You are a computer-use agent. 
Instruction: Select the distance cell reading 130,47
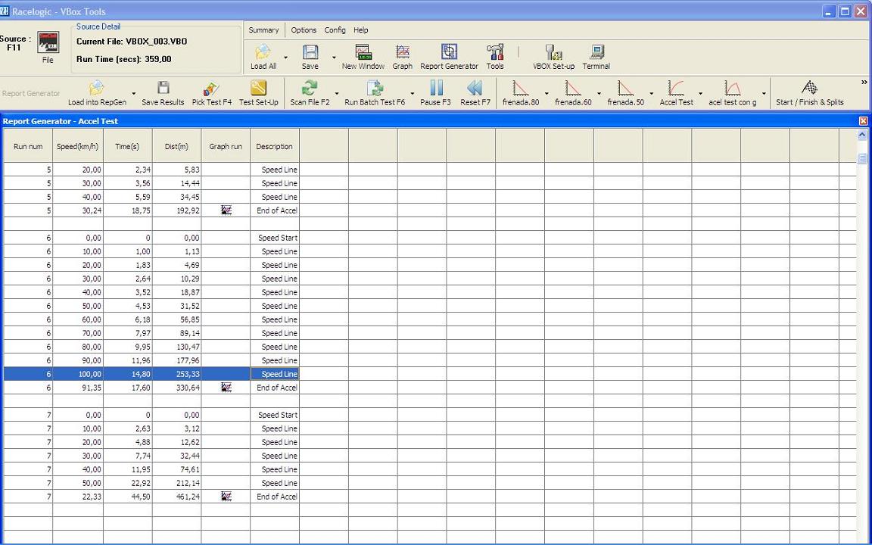coord(177,347)
